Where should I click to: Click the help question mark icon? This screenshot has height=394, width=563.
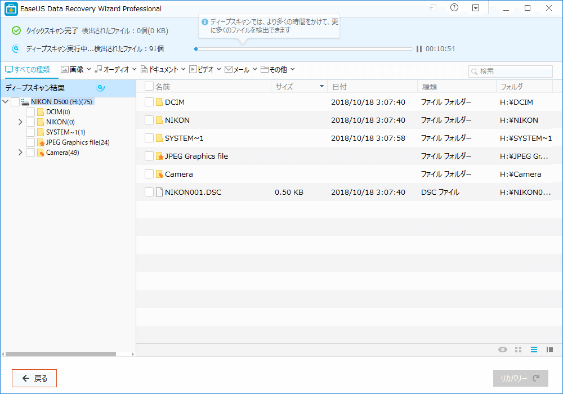point(454,8)
